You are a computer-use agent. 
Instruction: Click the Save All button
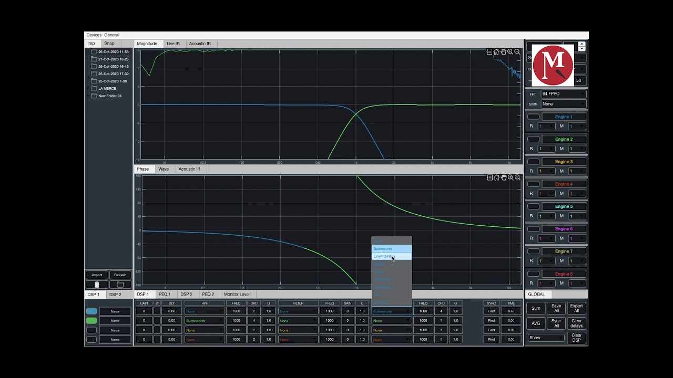tap(556, 308)
